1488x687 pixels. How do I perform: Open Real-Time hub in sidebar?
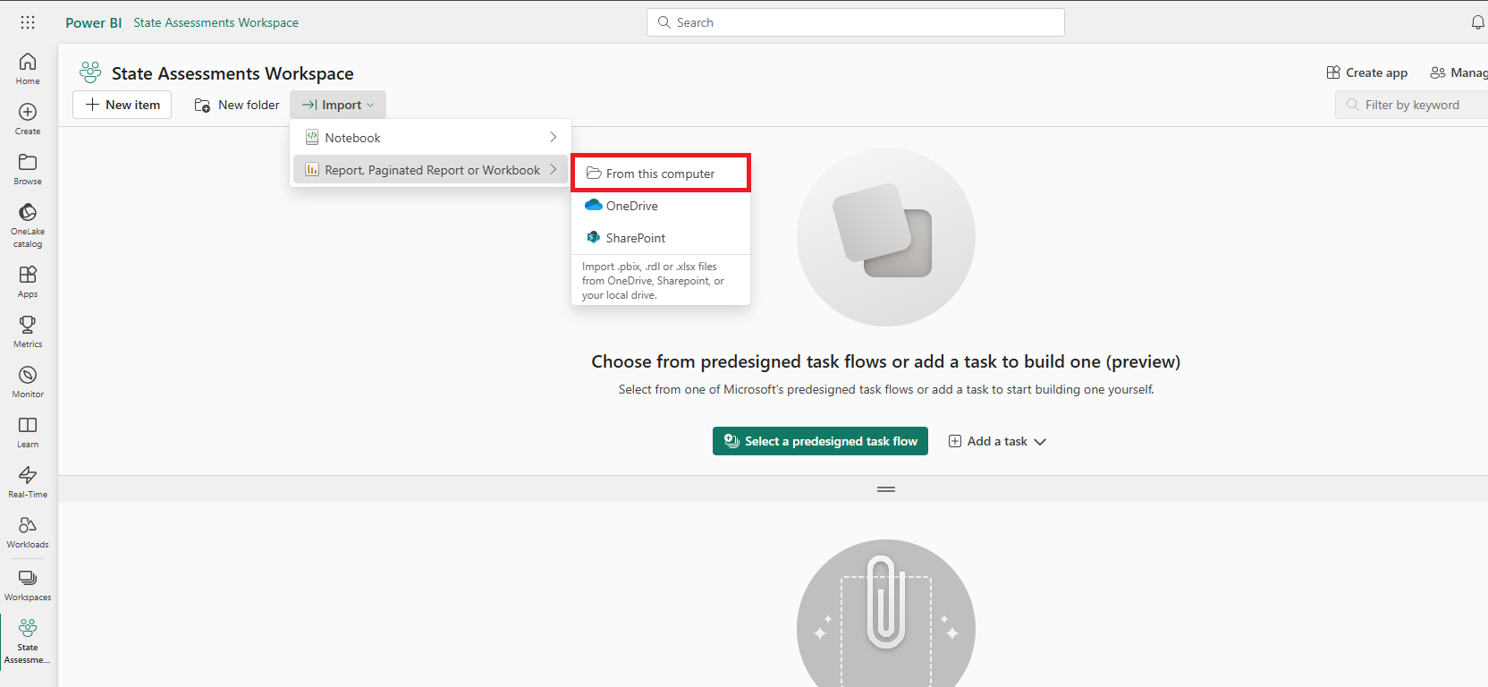pyautogui.click(x=28, y=481)
